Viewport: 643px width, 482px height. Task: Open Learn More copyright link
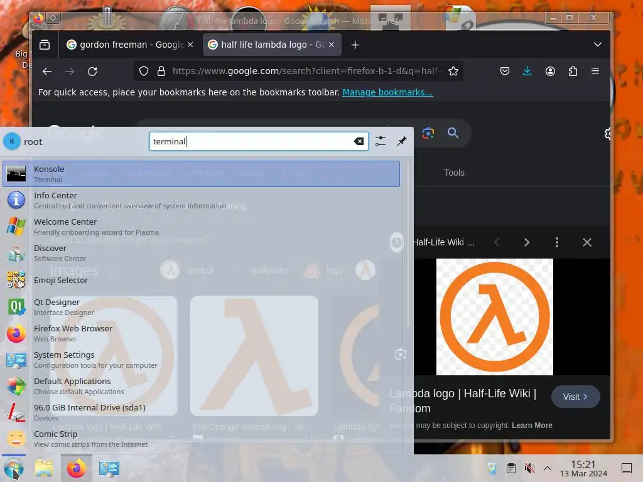(x=532, y=426)
